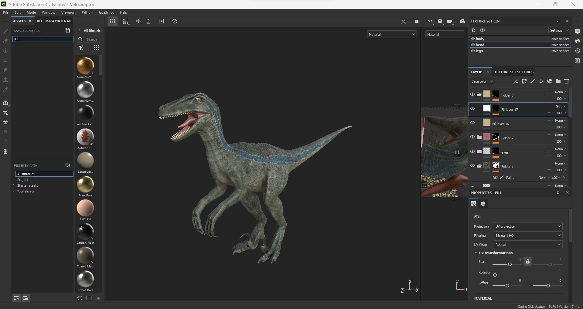
Task: Open the Settings dropdown in Texture Set List
Action: [x=559, y=30]
